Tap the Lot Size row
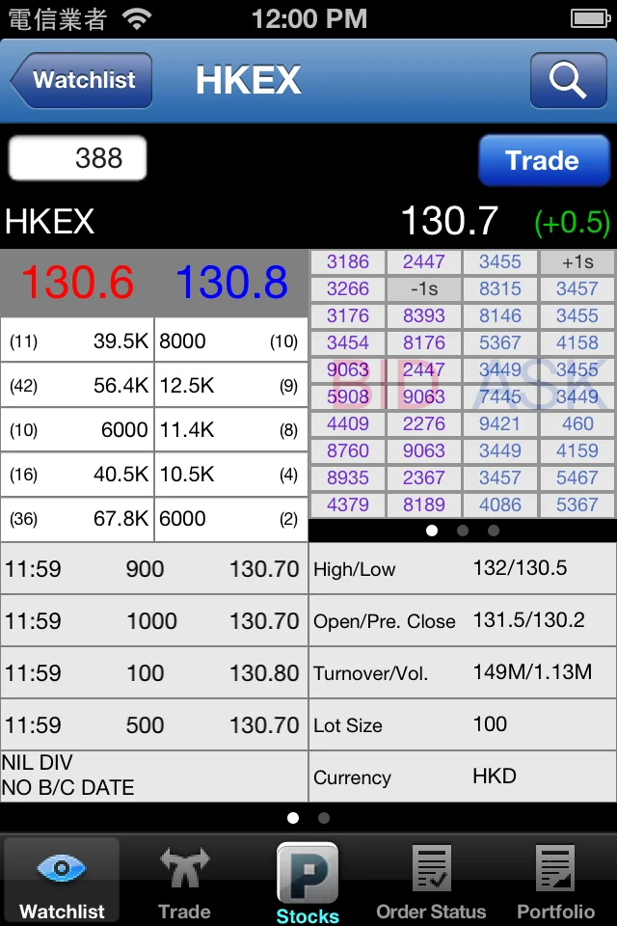 click(463, 724)
